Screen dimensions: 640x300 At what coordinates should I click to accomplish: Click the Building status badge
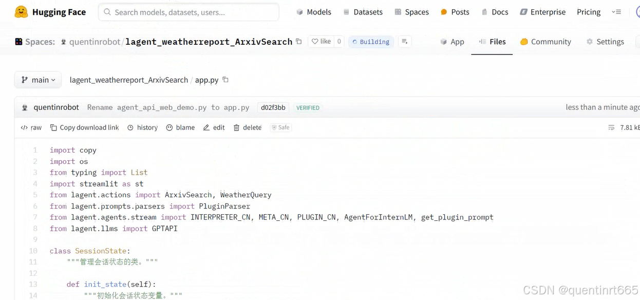(371, 42)
